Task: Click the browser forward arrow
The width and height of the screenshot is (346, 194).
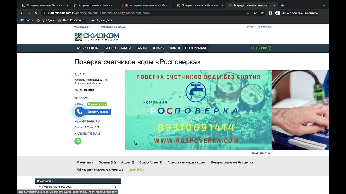Action: [x=29, y=13]
